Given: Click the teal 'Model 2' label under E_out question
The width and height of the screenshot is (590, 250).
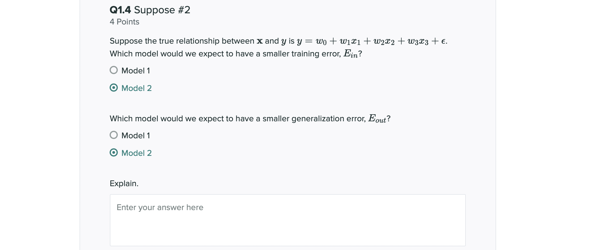Looking at the screenshot, I should point(136,153).
